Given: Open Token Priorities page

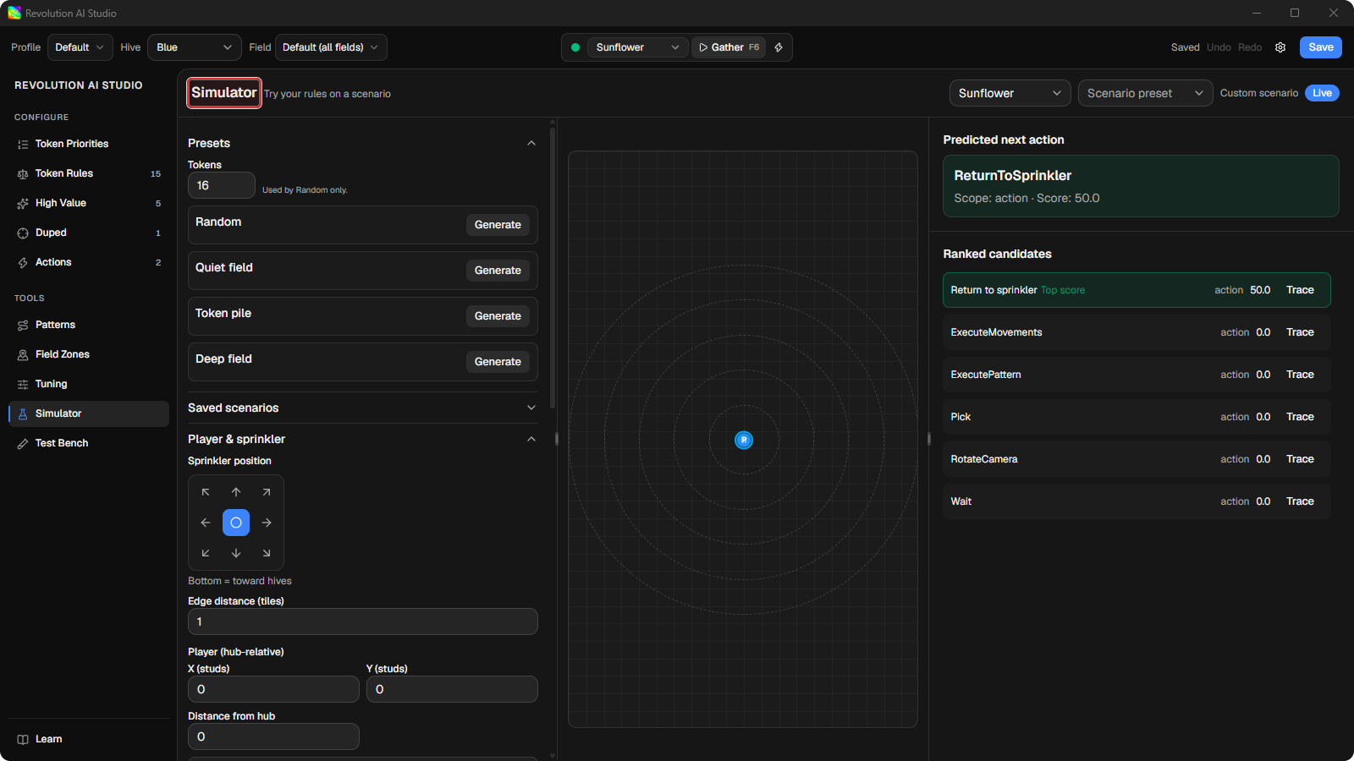Looking at the screenshot, I should [89, 144].
